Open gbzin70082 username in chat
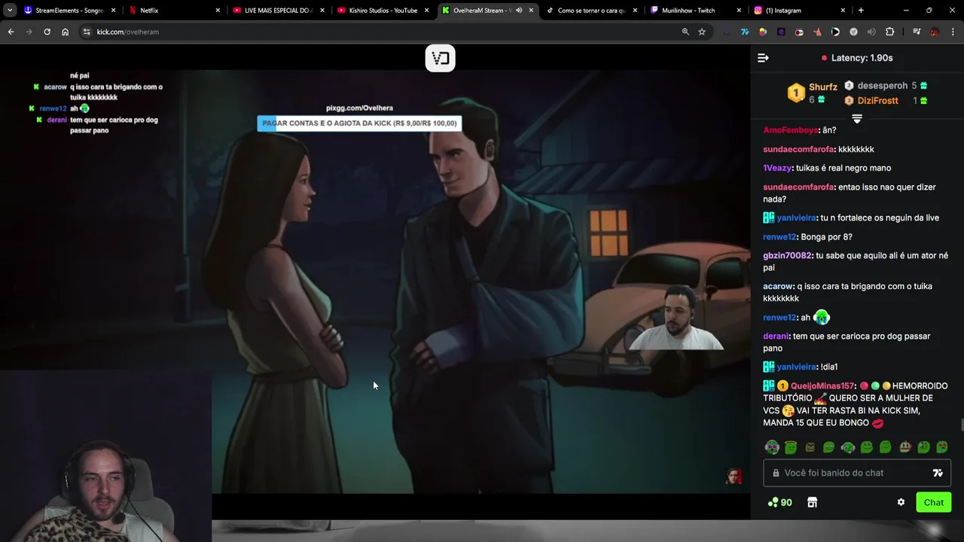Screen dimensions: 964x542 point(788,255)
